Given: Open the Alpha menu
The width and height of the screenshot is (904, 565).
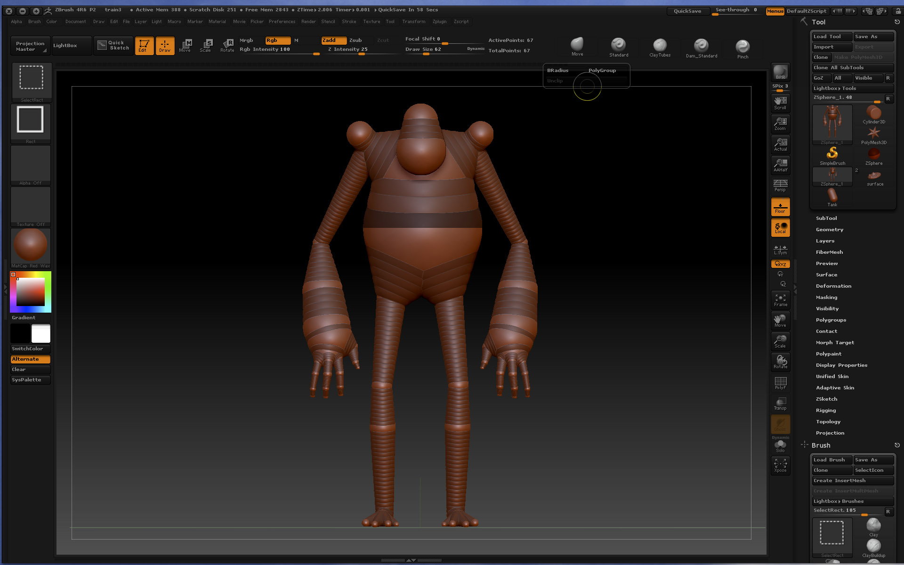Looking at the screenshot, I should click(x=16, y=22).
